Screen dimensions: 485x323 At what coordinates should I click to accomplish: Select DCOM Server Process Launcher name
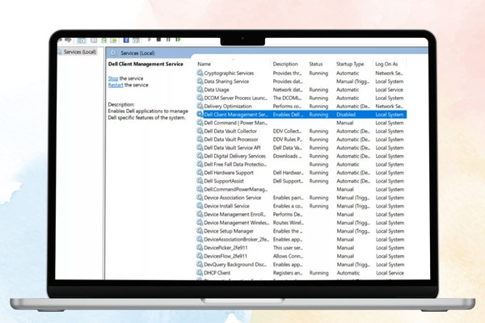[x=236, y=98]
